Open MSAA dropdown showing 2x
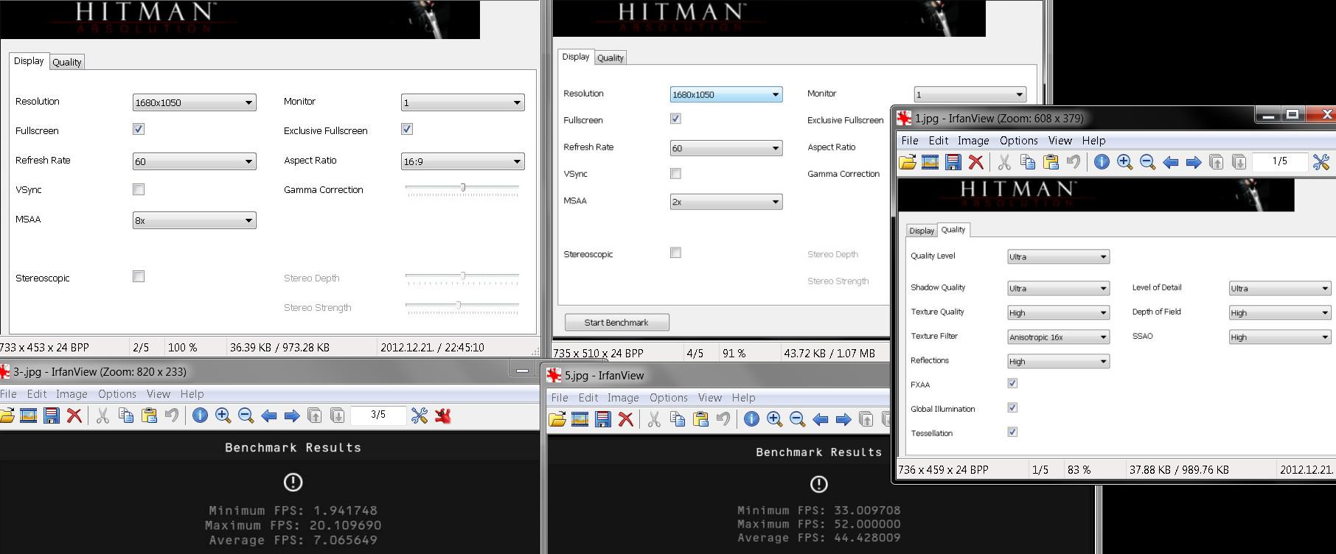Screen dimensions: 1336x554 tap(726, 201)
